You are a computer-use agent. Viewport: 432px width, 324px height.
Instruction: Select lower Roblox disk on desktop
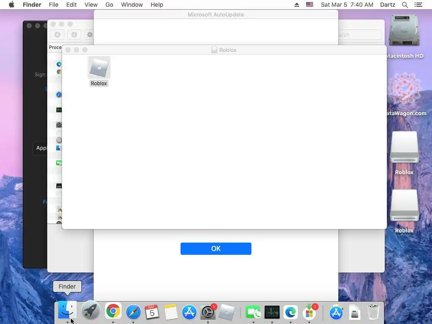coord(404,205)
